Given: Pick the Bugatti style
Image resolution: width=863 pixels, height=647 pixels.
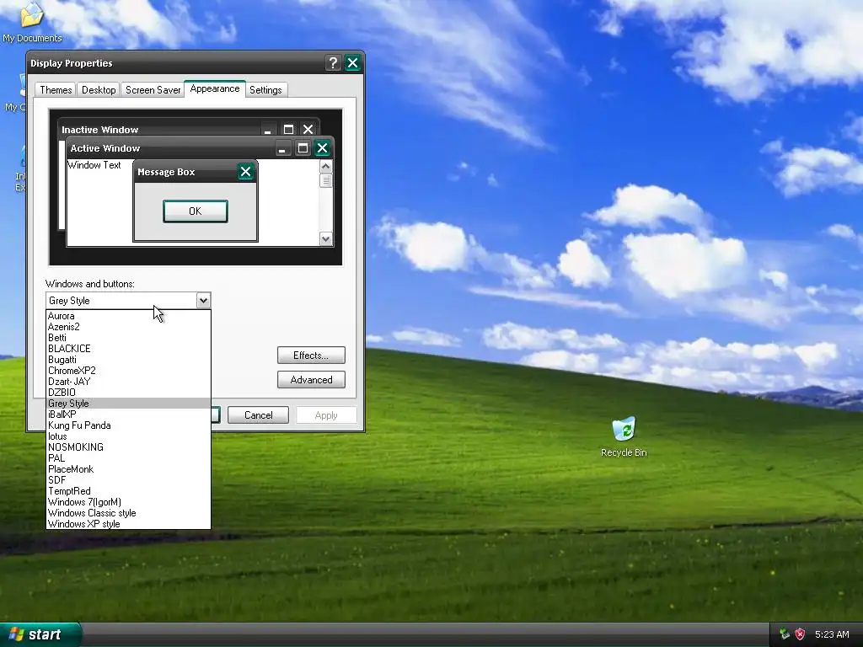Looking at the screenshot, I should [x=128, y=360].
